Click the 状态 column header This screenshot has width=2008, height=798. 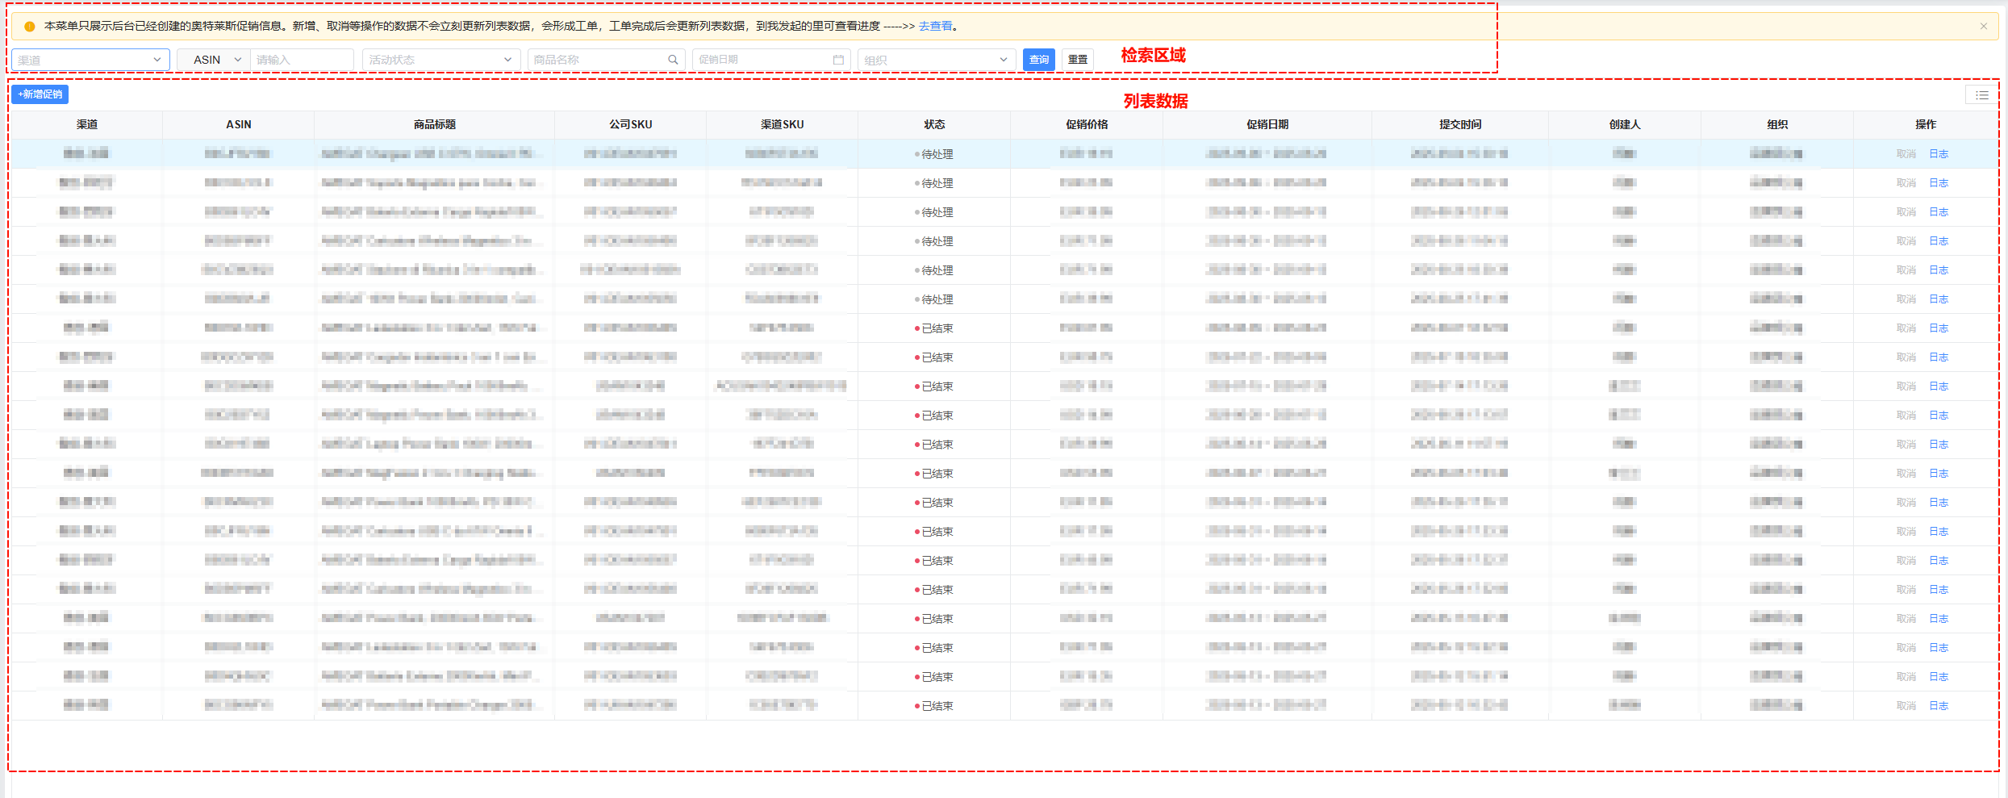[934, 124]
